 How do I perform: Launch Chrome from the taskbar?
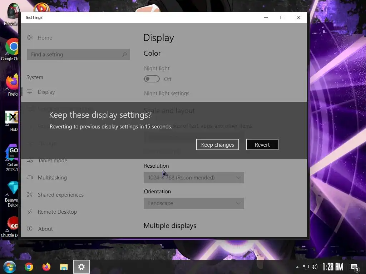[29, 267]
